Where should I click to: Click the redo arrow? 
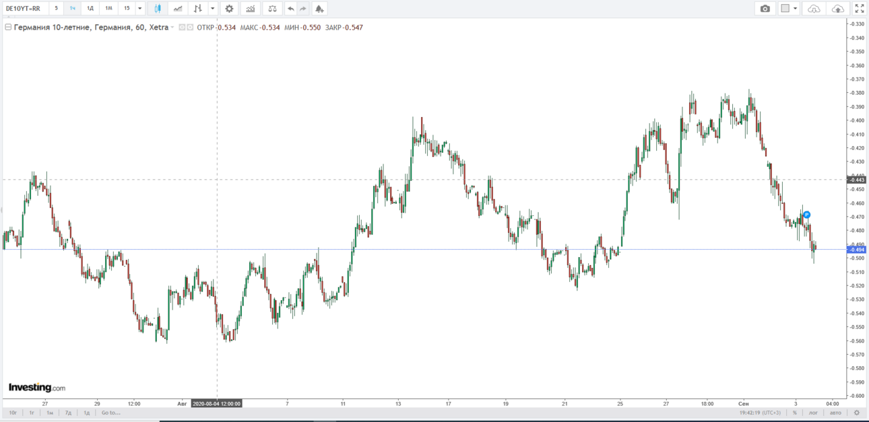pos(302,9)
